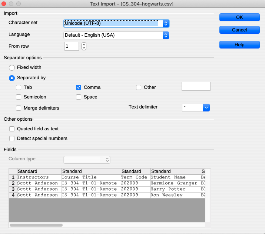Image resolution: width=265 pixels, height=234 pixels.
Task: Toggle Quoted field as text
Action: click(x=12, y=129)
